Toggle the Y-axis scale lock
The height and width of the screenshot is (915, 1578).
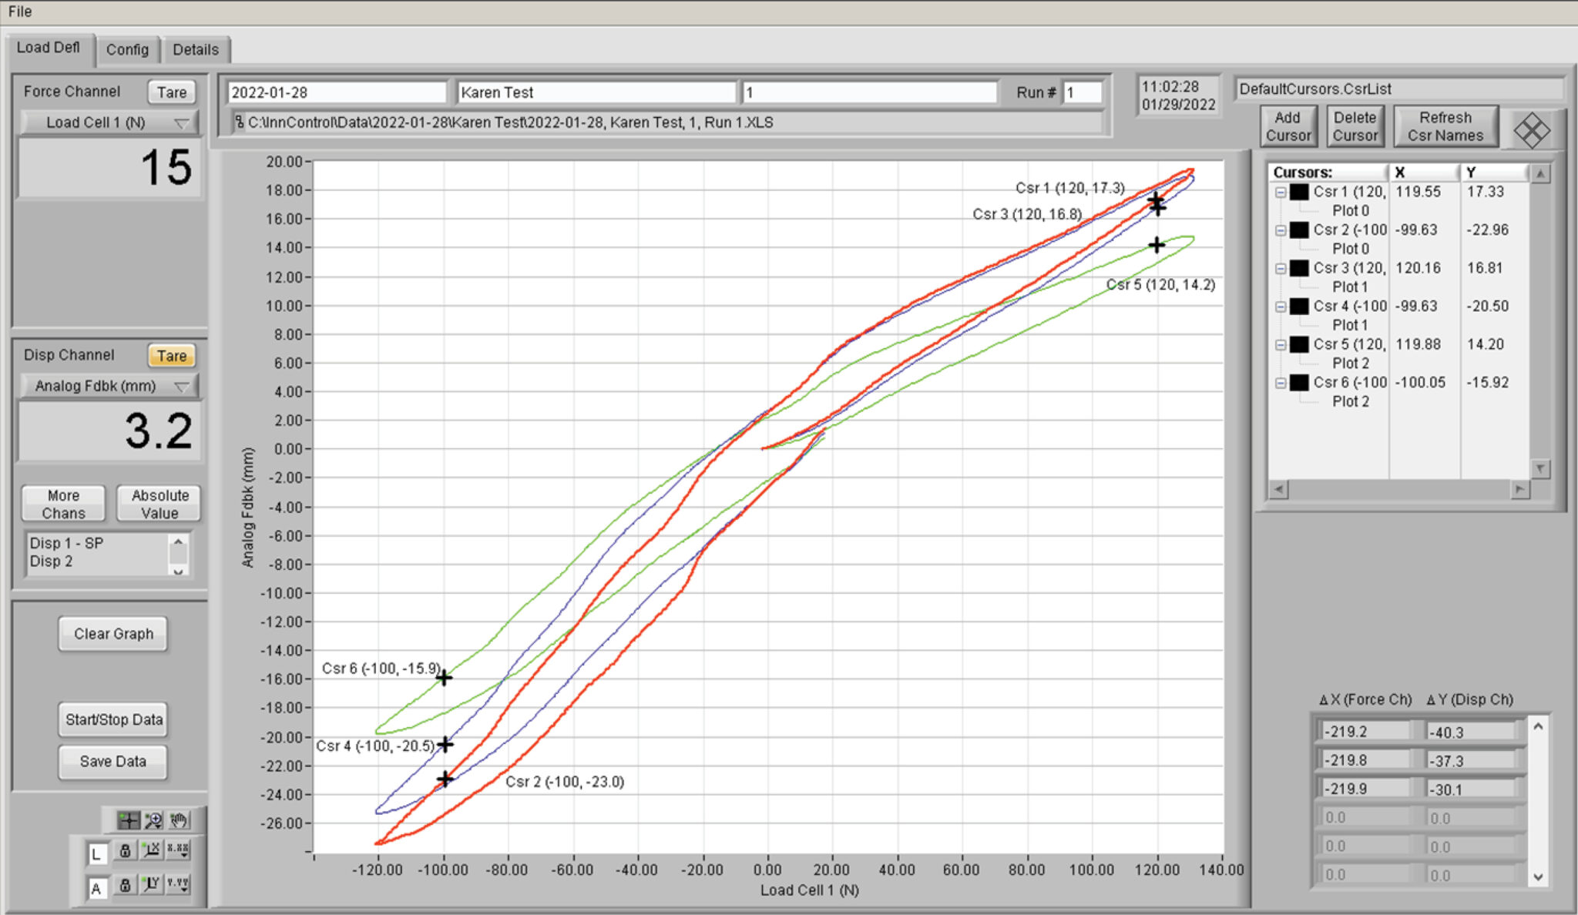point(125,885)
